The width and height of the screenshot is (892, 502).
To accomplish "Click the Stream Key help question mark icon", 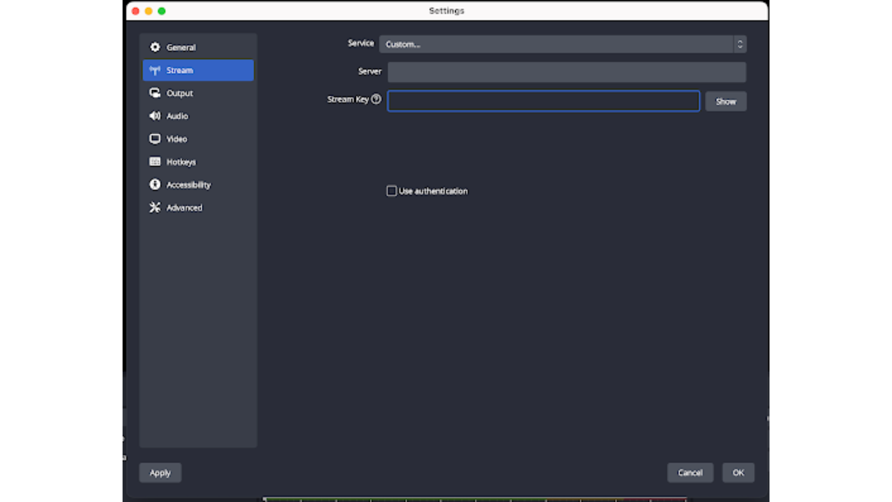I will pos(376,99).
